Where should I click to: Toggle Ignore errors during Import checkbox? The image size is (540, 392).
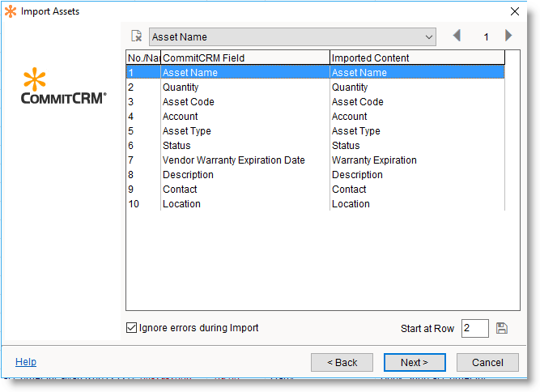(x=132, y=328)
